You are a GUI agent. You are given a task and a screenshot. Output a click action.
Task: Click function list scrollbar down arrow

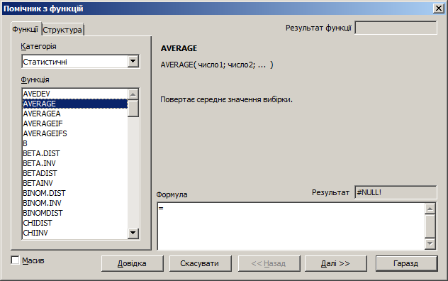click(x=133, y=233)
